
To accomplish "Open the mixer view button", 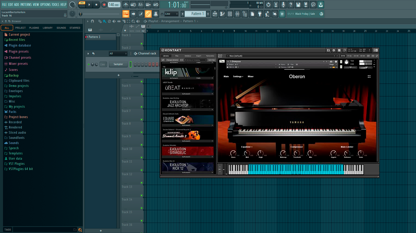I will [x=237, y=14].
